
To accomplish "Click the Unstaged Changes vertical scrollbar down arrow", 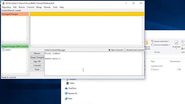I will [x=27, y=39].
